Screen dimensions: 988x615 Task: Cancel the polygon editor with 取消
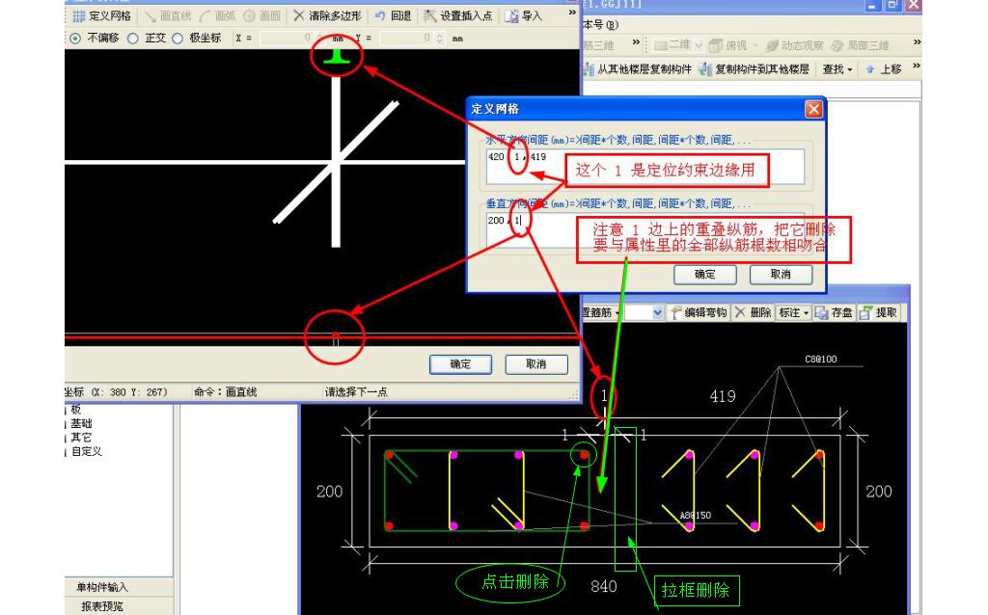[x=536, y=364]
